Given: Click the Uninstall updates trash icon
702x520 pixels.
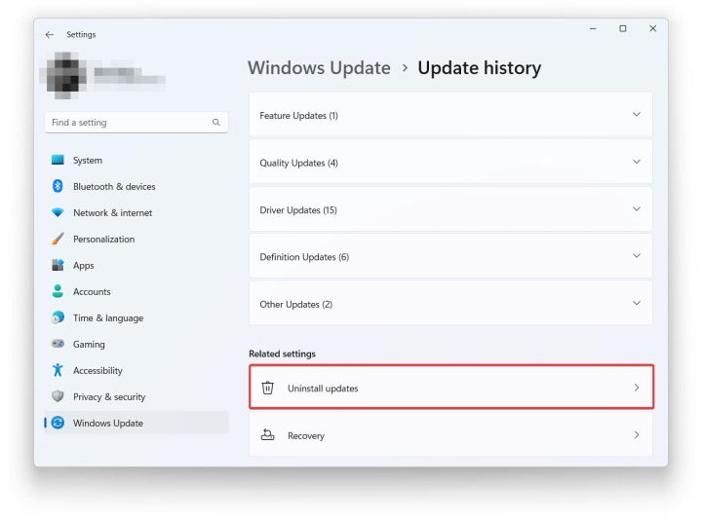Looking at the screenshot, I should pyautogui.click(x=268, y=389).
